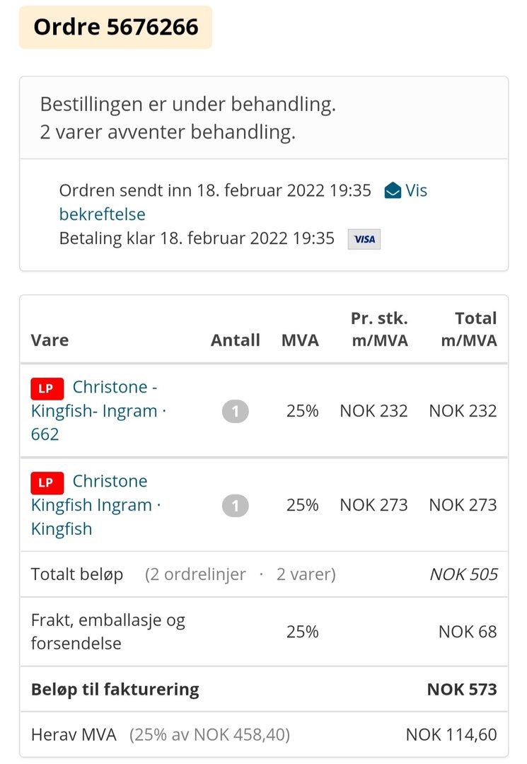Click the Bestillingen er under behandling status text
527x764 pixels.
click(188, 104)
